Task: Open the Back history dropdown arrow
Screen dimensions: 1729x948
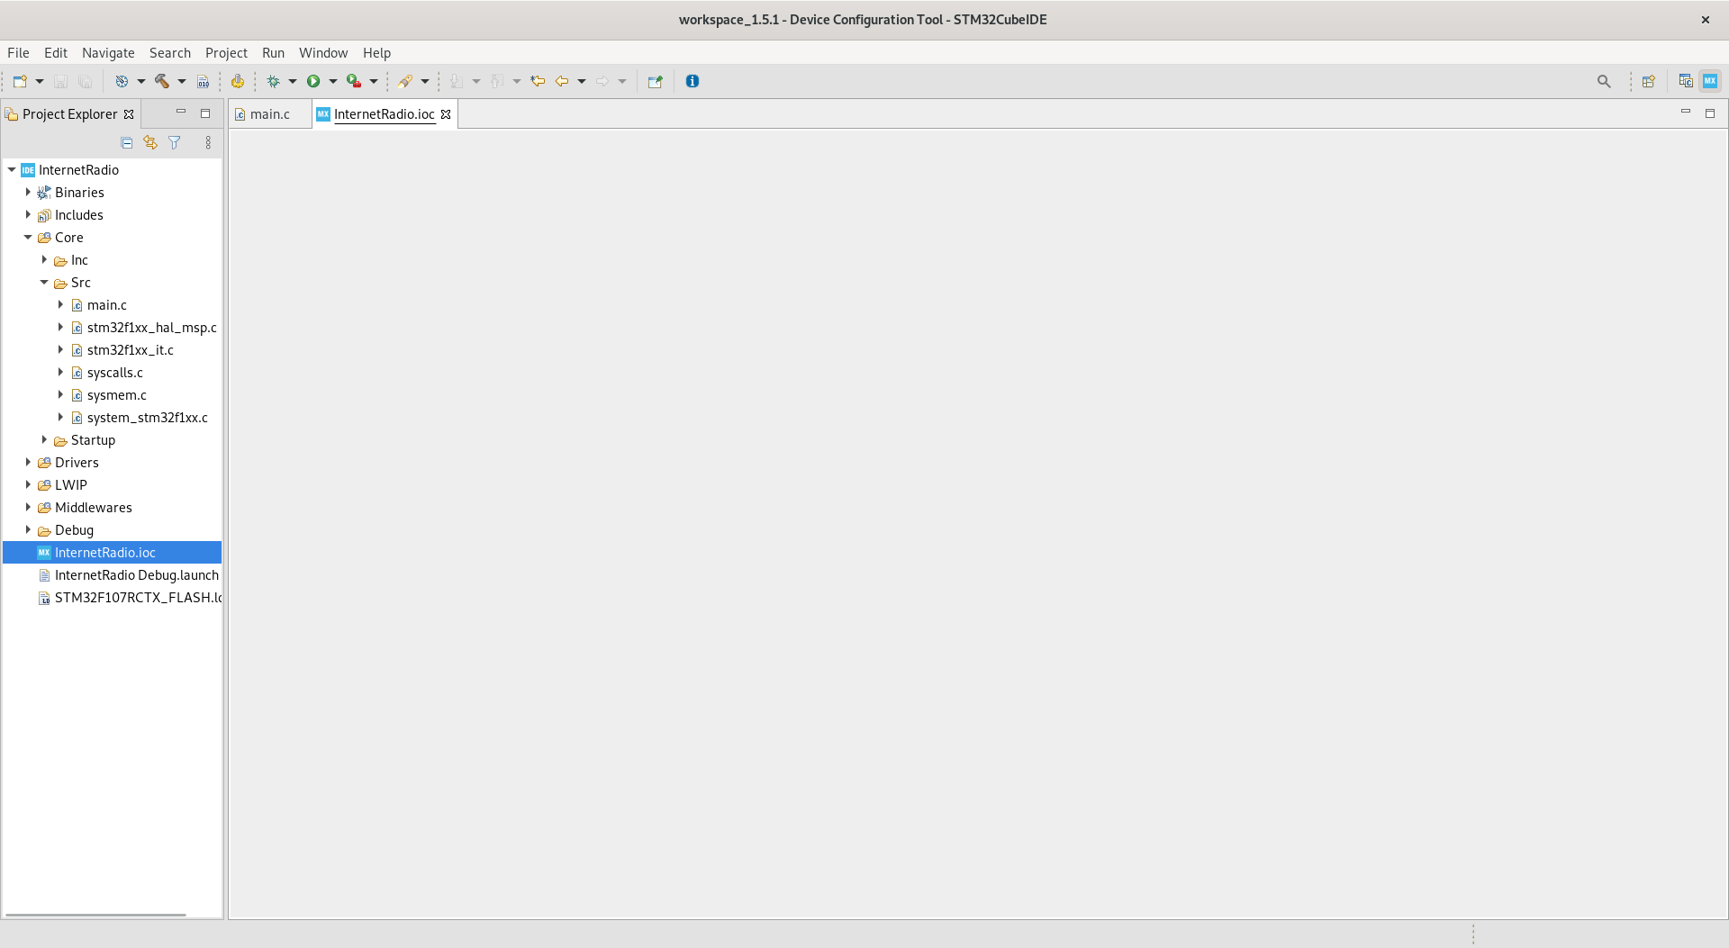Action: tap(582, 81)
